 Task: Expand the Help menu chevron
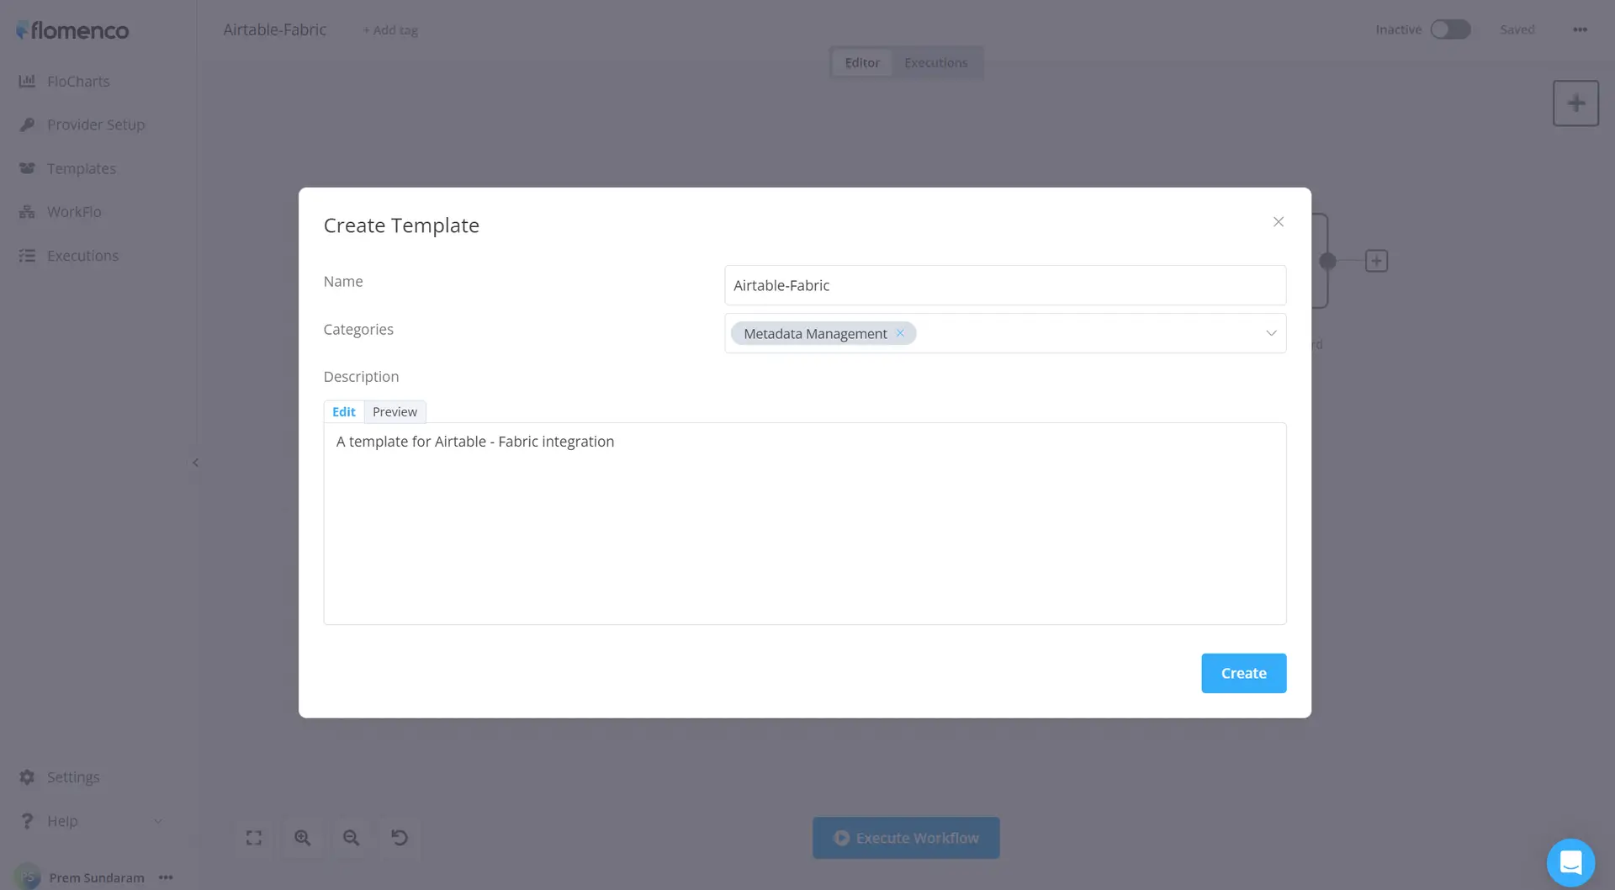tap(158, 821)
